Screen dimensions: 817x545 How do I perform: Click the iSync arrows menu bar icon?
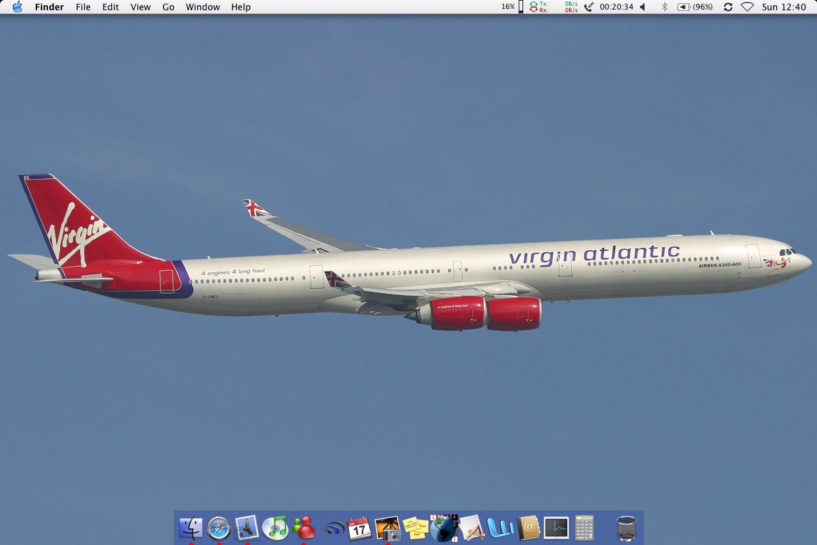coord(728,7)
